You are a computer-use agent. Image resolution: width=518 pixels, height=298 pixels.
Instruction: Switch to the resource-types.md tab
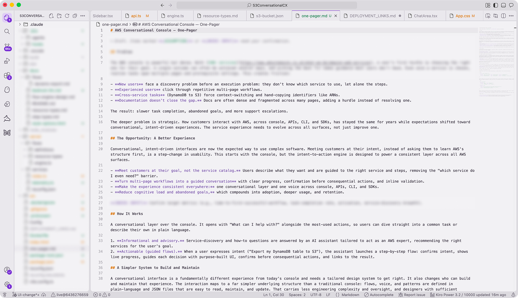point(220,16)
